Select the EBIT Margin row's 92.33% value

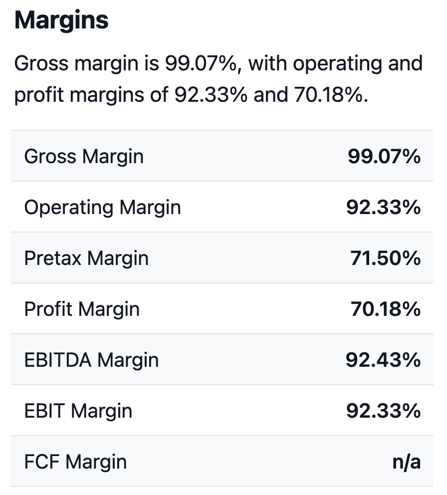coord(383,411)
